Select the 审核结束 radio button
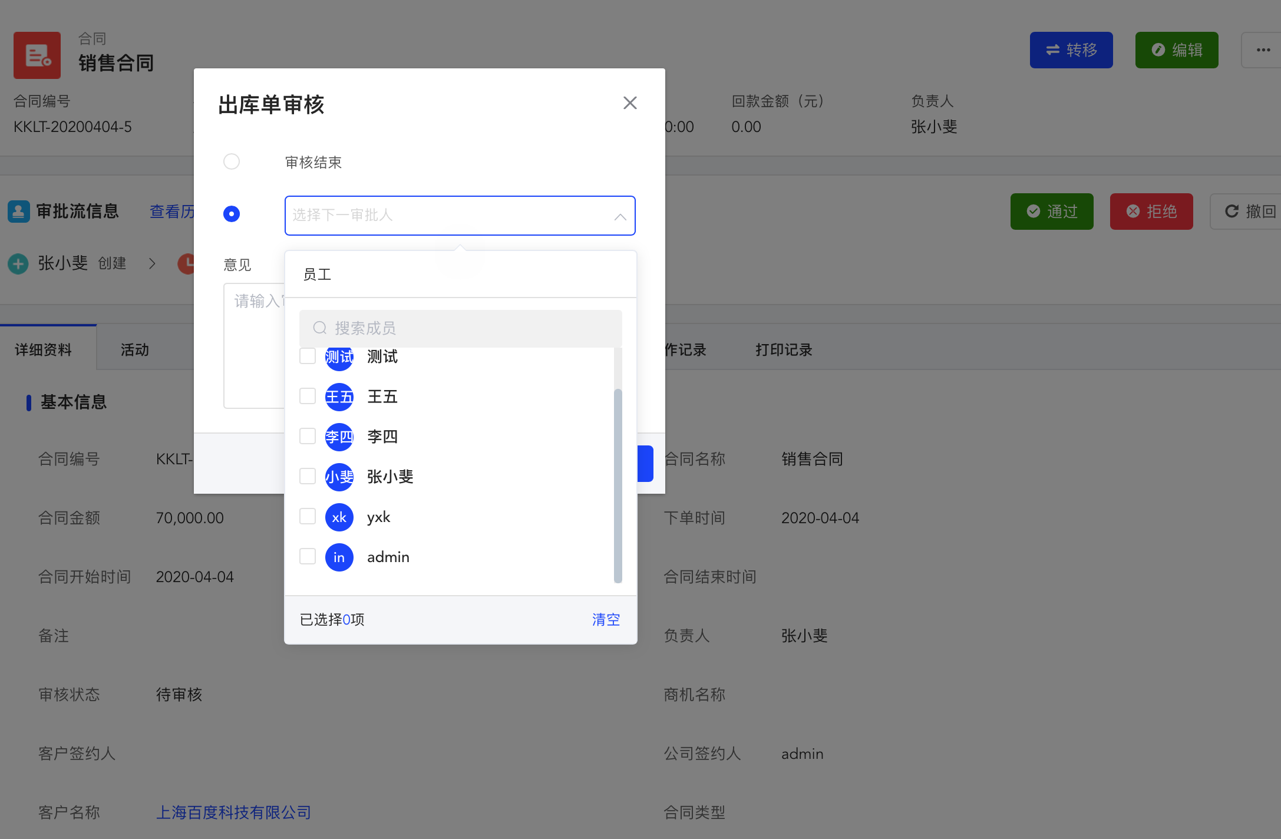Image resolution: width=1281 pixels, height=839 pixels. point(232,161)
